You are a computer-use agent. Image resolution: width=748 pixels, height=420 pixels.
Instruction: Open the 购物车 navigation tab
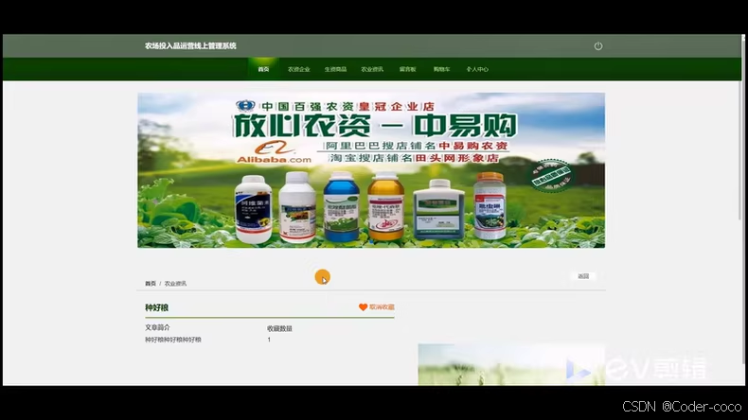point(441,69)
